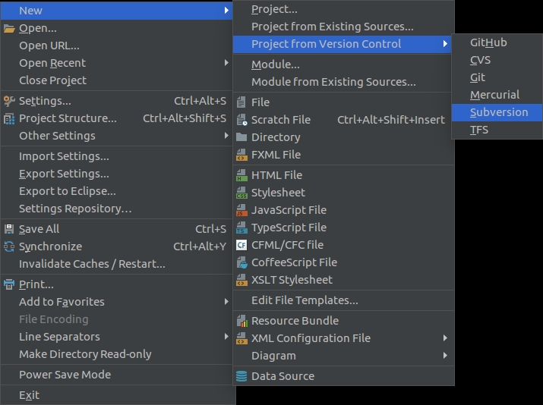Choose Module from Existing Sources...
Viewport: 543px width, 405px height.
point(343,82)
